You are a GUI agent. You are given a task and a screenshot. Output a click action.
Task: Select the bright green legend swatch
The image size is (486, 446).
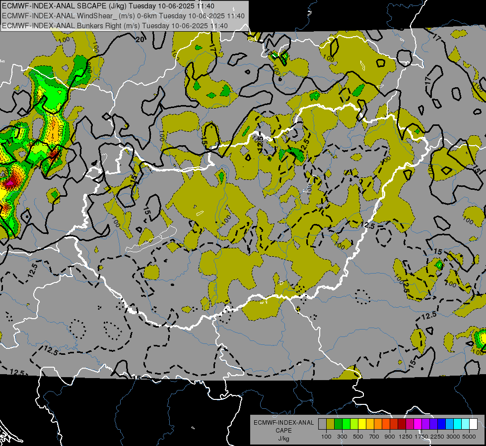tap(346, 424)
